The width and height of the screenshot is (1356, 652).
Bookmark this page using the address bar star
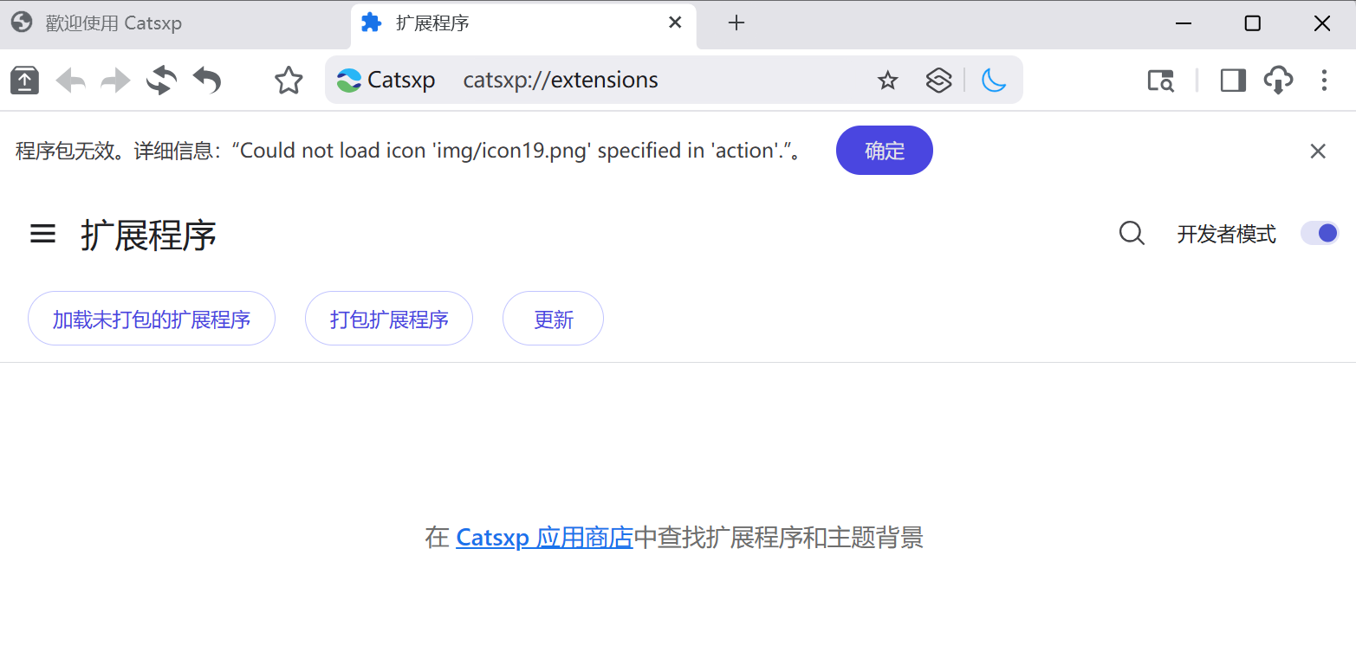pos(887,81)
